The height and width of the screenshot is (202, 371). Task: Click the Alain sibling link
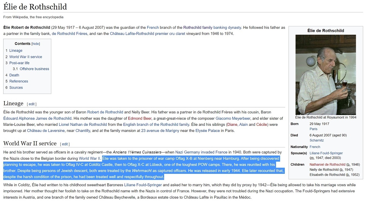click(x=243, y=124)
